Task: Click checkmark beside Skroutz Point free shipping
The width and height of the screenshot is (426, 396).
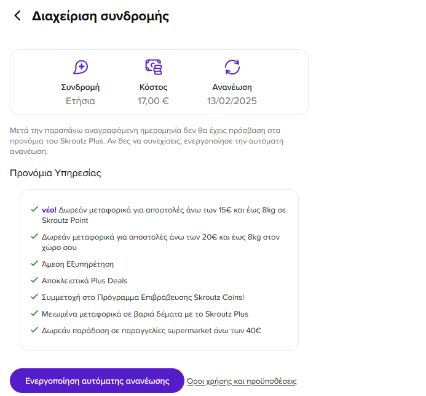Action: pyautogui.click(x=34, y=209)
